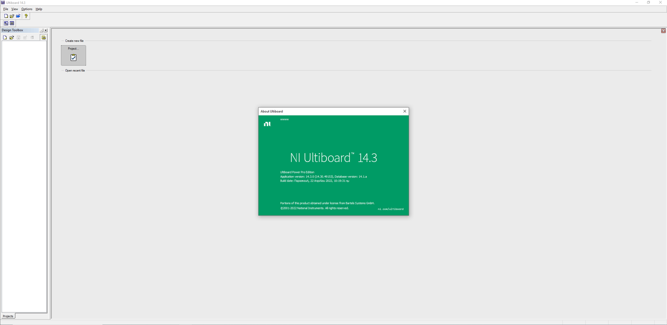
Task: Click yellow Open file folder icon in main toolbar
Action: tap(12, 16)
